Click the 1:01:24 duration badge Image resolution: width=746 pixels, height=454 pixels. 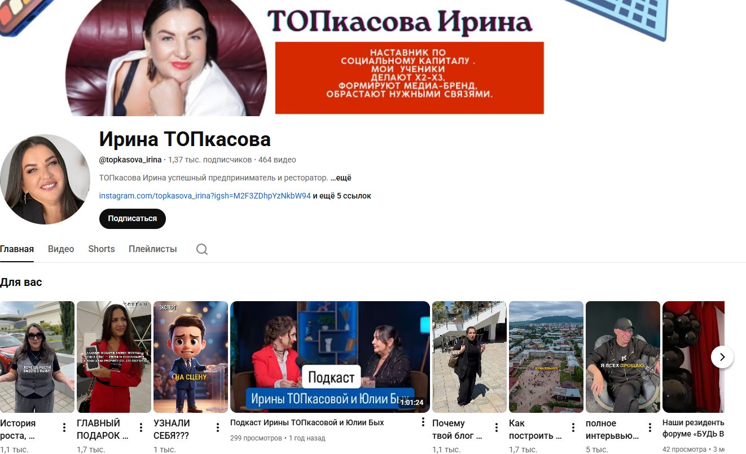point(412,403)
